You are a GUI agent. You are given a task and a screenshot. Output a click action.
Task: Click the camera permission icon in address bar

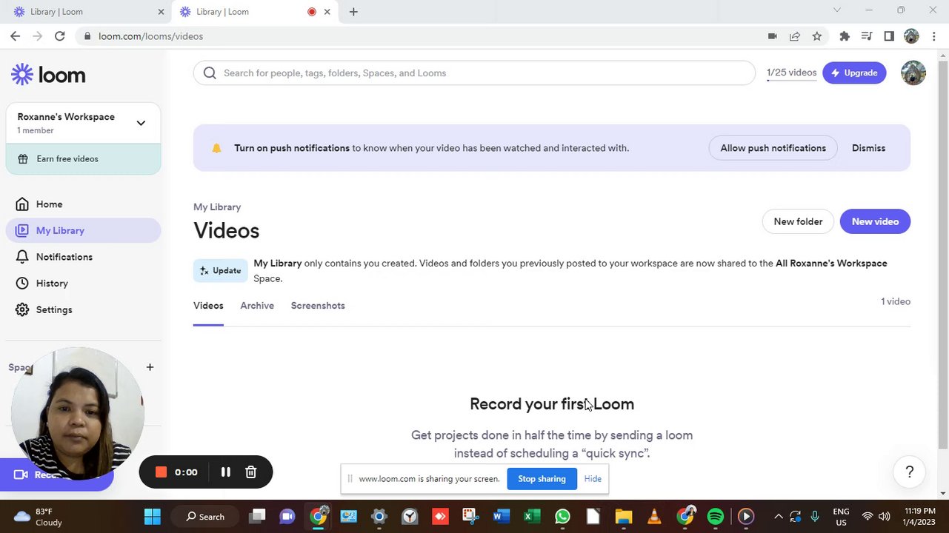pyautogui.click(x=773, y=36)
